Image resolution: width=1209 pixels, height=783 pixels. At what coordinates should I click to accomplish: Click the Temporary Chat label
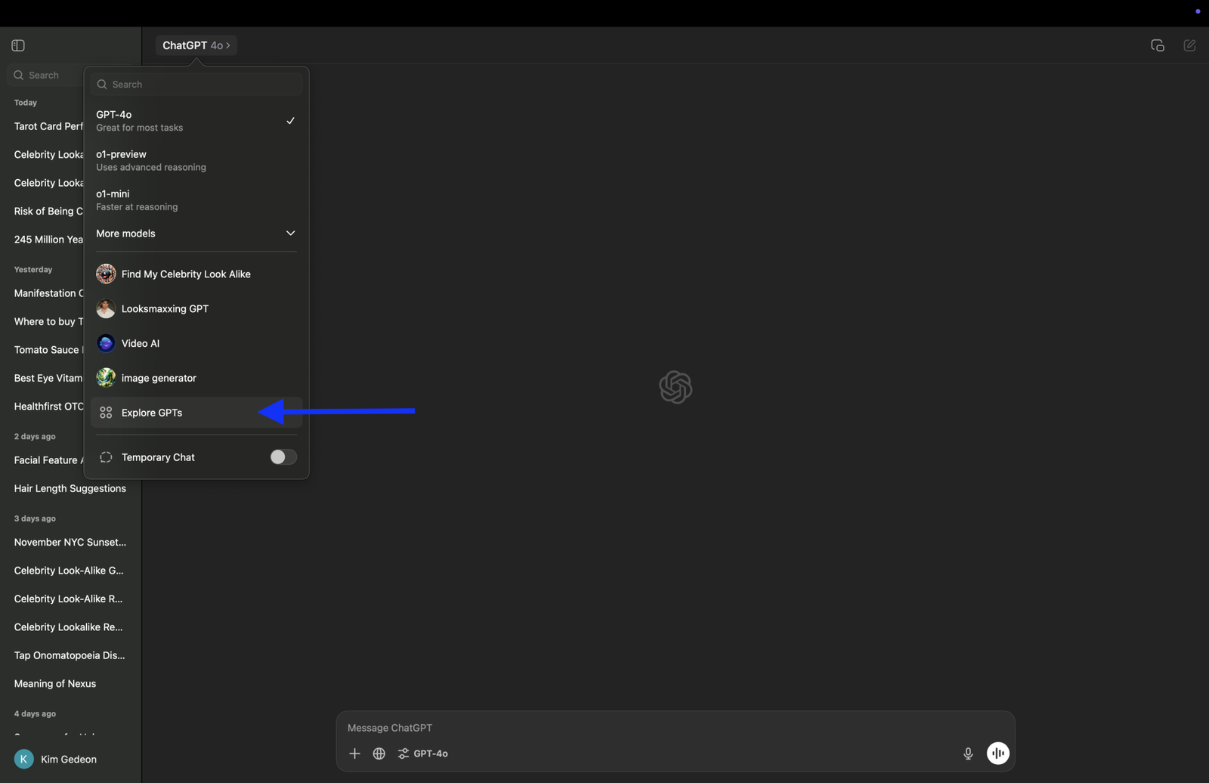pyautogui.click(x=158, y=457)
